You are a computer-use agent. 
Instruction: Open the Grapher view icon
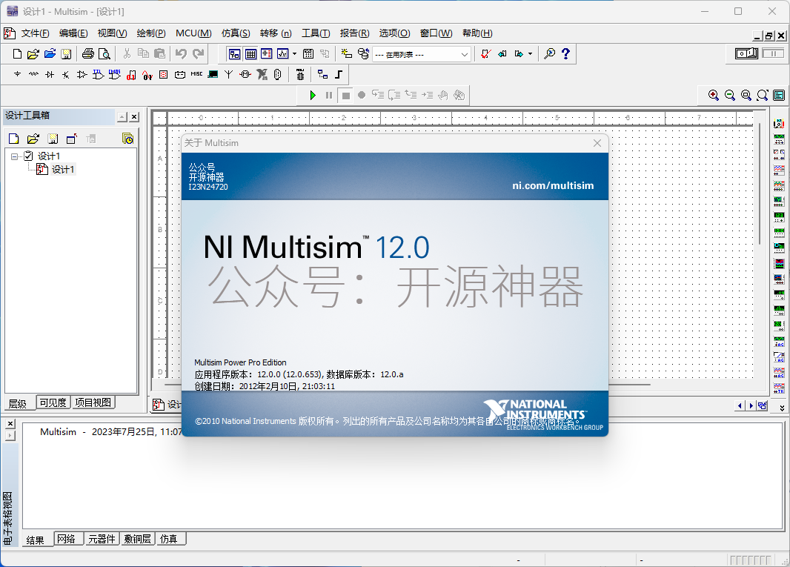282,54
